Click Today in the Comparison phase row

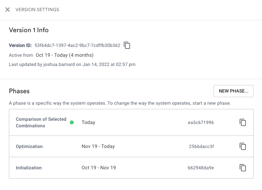[89, 122]
